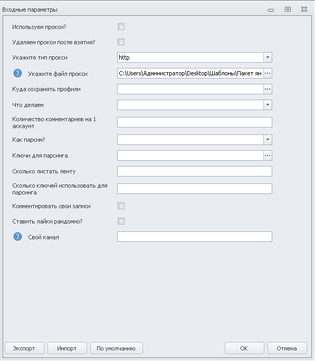Enable the Используем прокси checkbox
The image size is (315, 361).
coord(121,27)
